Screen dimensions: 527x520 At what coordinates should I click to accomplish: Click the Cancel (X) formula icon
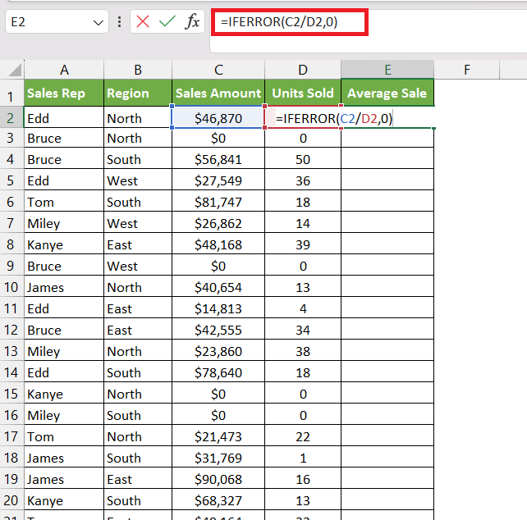[144, 22]
